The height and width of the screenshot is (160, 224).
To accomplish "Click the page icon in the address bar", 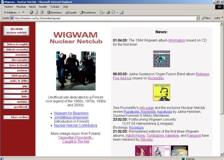I will click(x=12, y=18).
